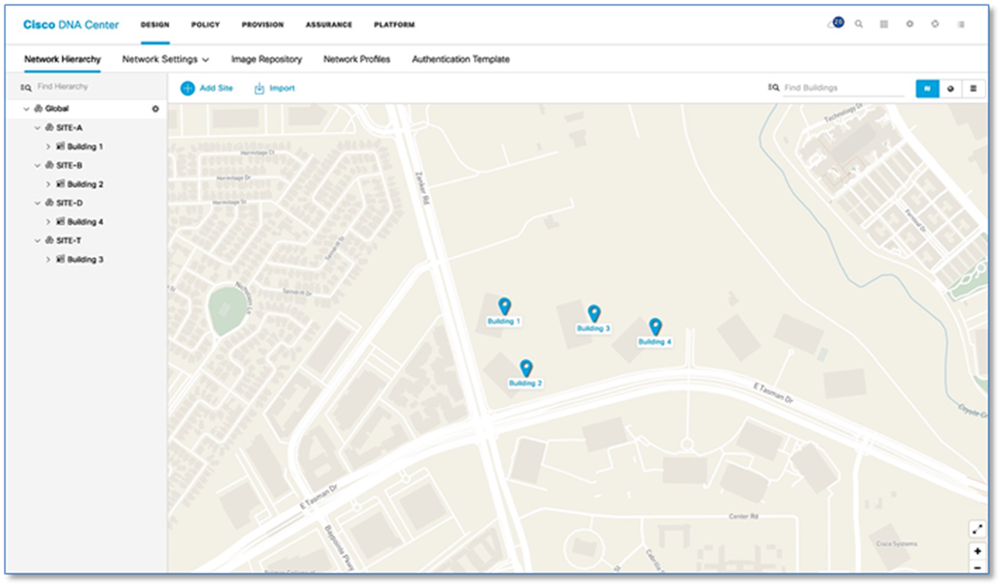Switch to list view toggle
1002x587 pixels.
[973, 89]
